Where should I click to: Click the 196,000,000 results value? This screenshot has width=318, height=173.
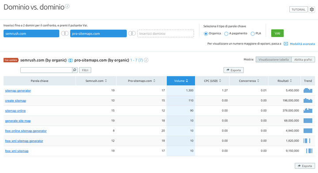pos(291,101)
